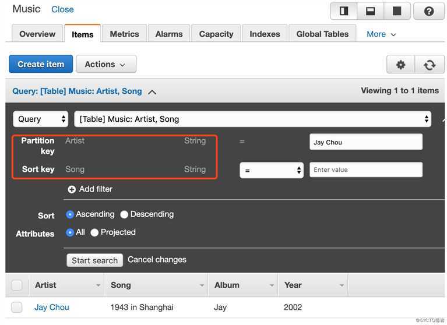Image resolution: width=447 pixels, height=325 pixels.
Task: Click the '2002' year cell
Action: pyautogui.click(x=293, y=308)
